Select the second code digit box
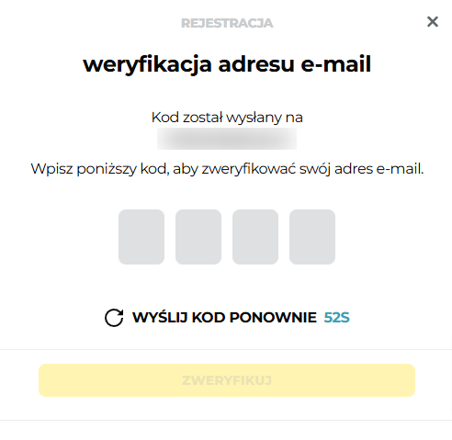 point(198,237)
